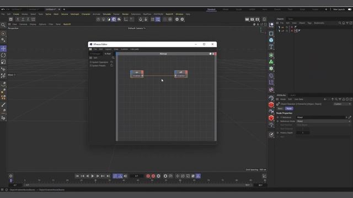This screenshot has width=353, height=198.
Task: Click the undo arrow at top left
Action: coord(3,9)
